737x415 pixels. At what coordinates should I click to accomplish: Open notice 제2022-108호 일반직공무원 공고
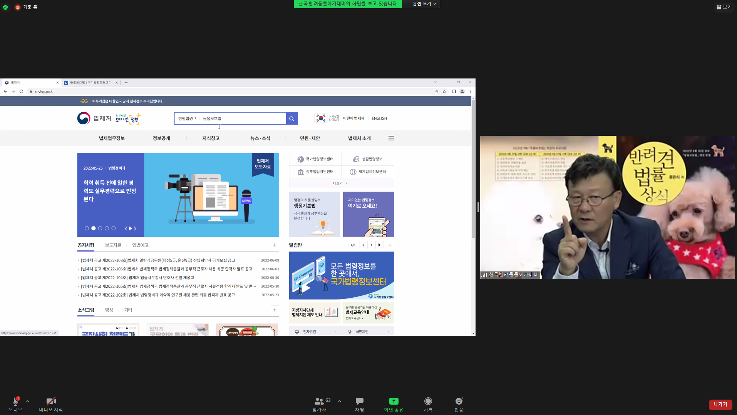tap(158, 260)
